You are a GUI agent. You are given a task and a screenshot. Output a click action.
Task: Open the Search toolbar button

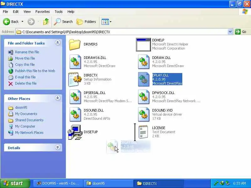[x=63, y=22]
